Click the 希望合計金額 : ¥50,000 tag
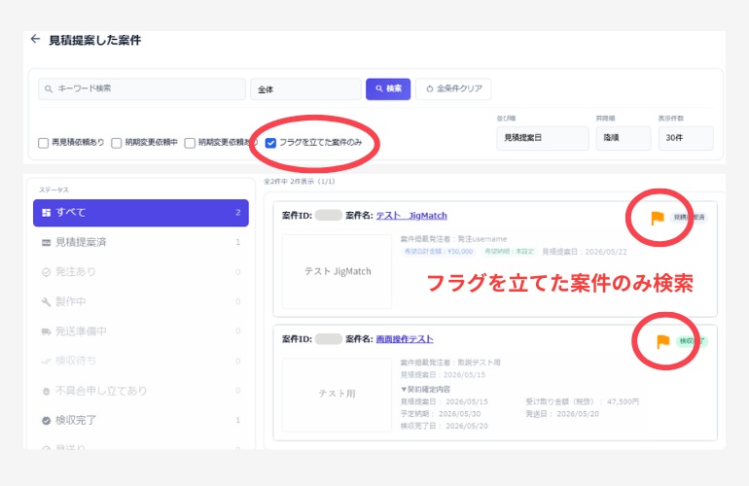This screenshot has width=749, height=486. [439, 252]
